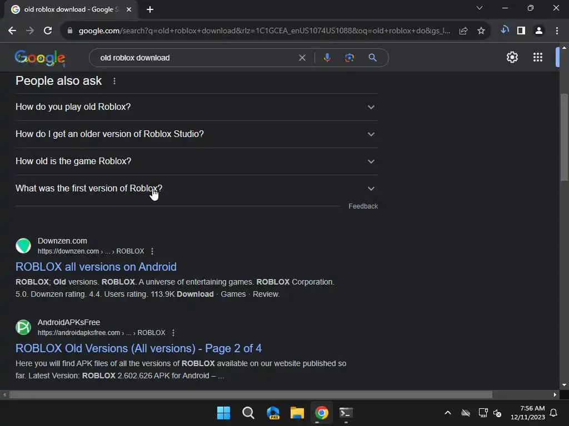Click the AndroidAPKsFree site name
This screenshot has width=569, height=426.
(x=69, y=322)
